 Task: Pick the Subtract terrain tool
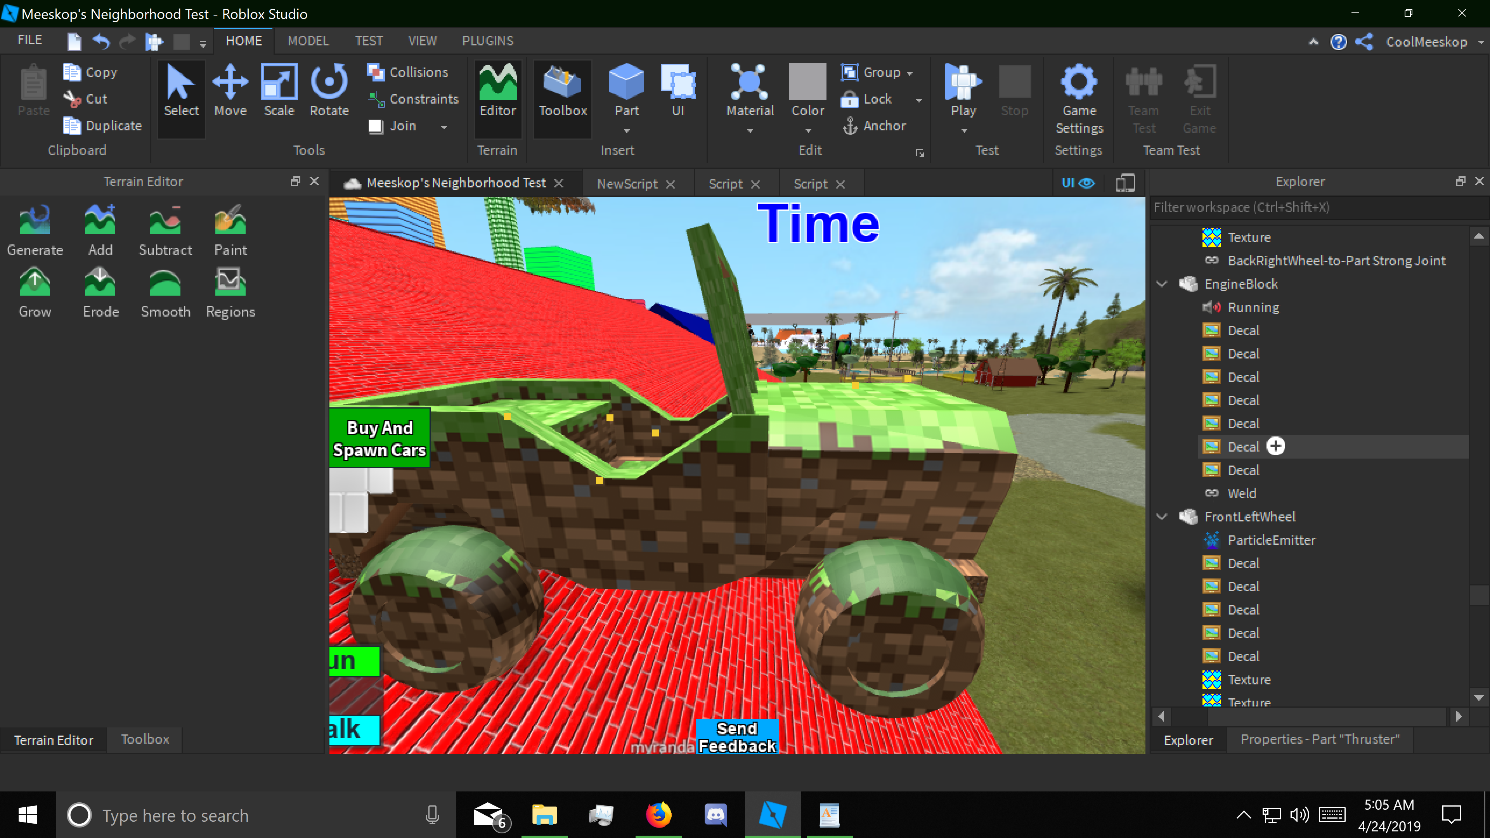click(165, 230)
